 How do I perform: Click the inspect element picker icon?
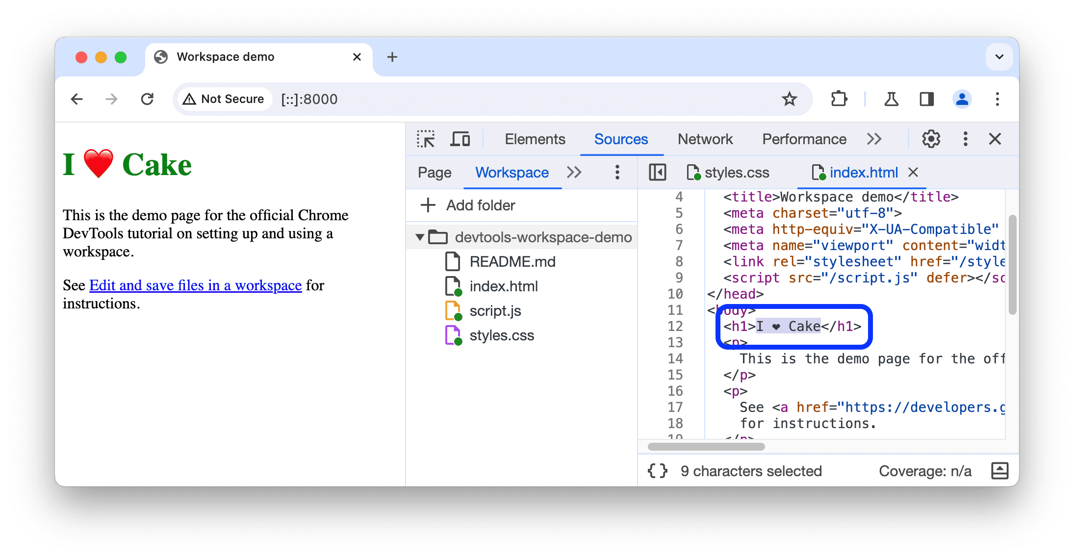coord(427,139)
